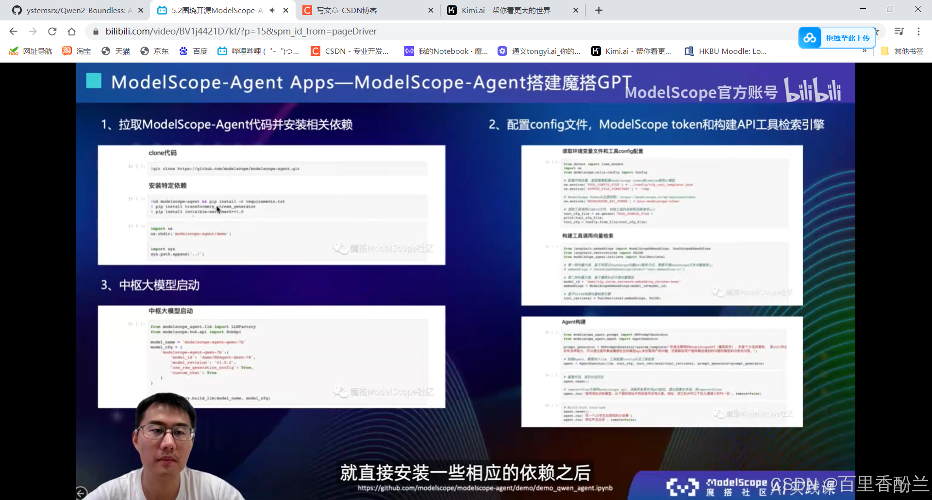
Task: Click the clone代码 slide screenshot
Action: click(271, 205)
